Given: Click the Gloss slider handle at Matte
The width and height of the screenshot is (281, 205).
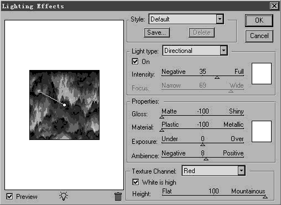Looking at the screenshot, I should [162, 117].
